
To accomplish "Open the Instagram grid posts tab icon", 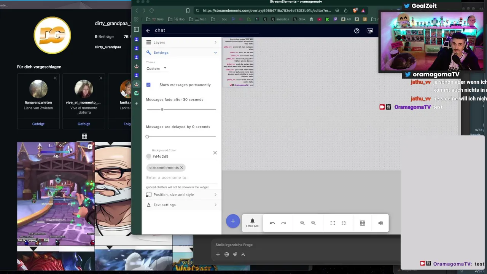I will pyautogui.click(x=84, y=136).
